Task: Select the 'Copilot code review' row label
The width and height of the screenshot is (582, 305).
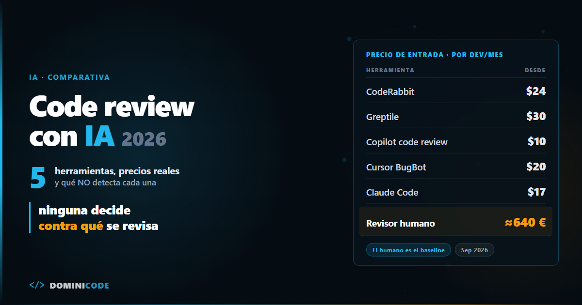Action: point(407,142)
